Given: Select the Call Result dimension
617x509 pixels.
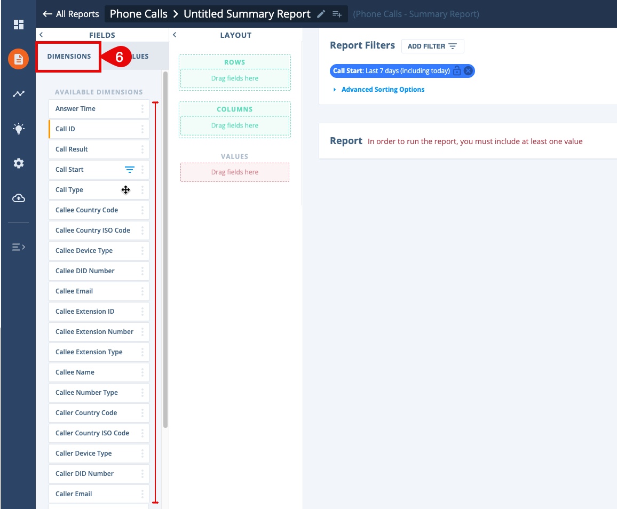Looking at the screenshot, I should (x=99, y=149).
